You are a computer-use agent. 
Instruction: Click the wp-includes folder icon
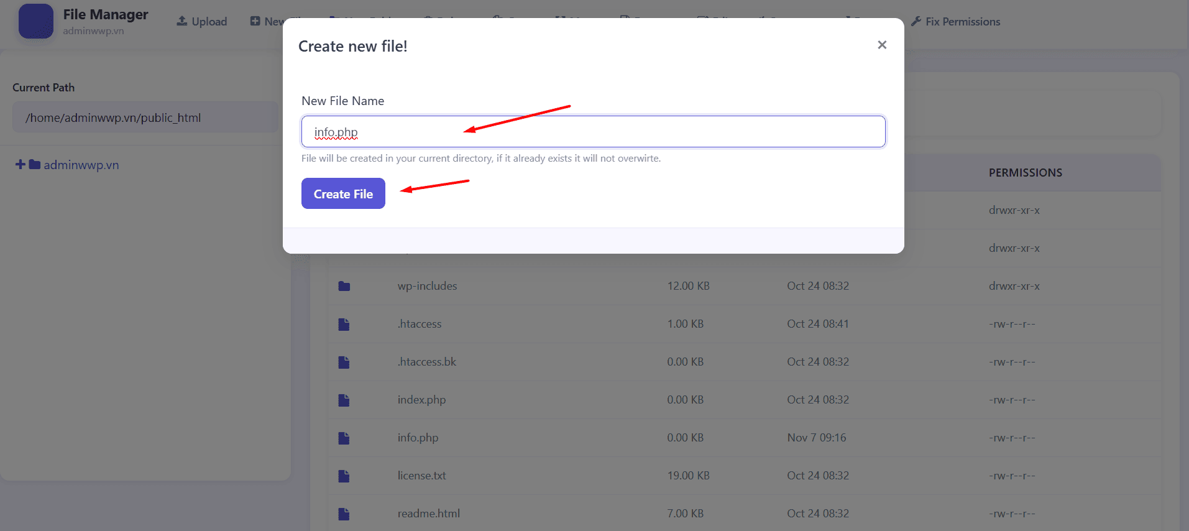coord(344,286)
